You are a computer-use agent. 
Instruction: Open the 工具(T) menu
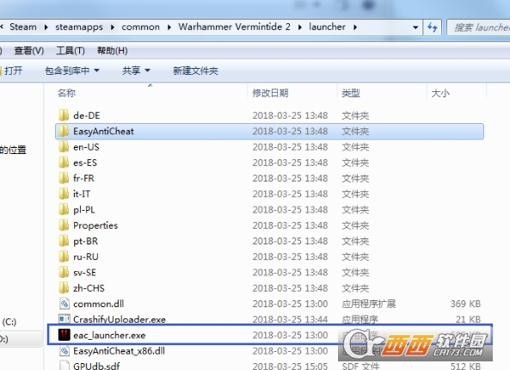point(71,51)
